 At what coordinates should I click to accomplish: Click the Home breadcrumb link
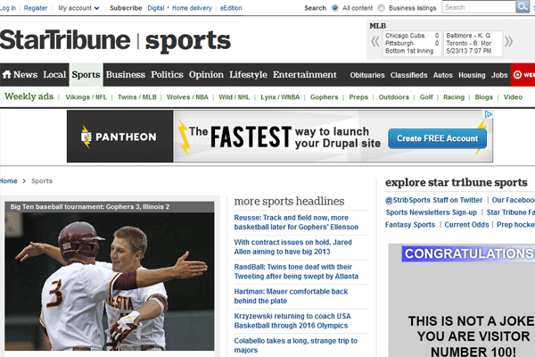point(8,180)
